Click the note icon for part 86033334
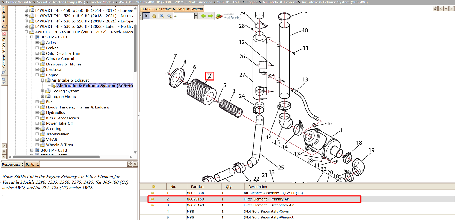This screenshot has height=220, width=455. pos(152,193)
